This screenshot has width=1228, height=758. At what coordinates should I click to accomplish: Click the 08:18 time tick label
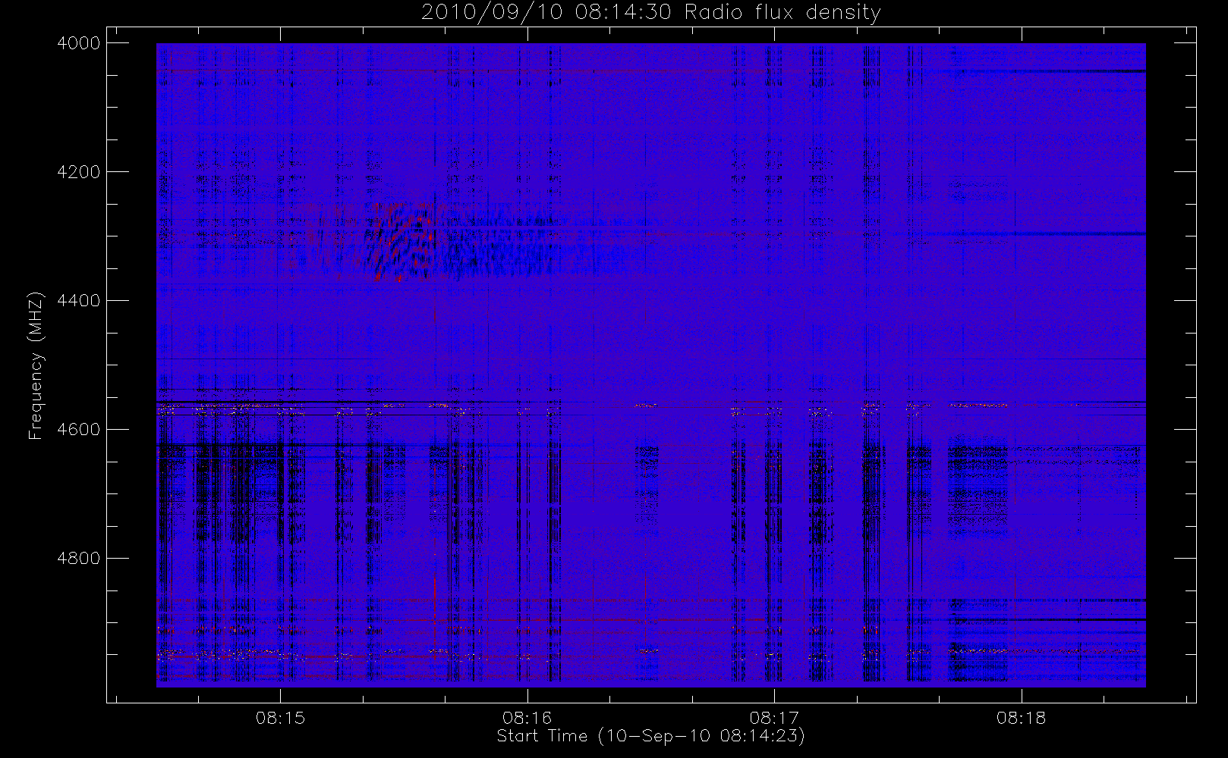(x=1022, y=718)
